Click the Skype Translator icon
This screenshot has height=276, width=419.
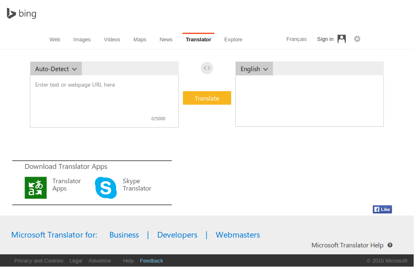point(106,188)
